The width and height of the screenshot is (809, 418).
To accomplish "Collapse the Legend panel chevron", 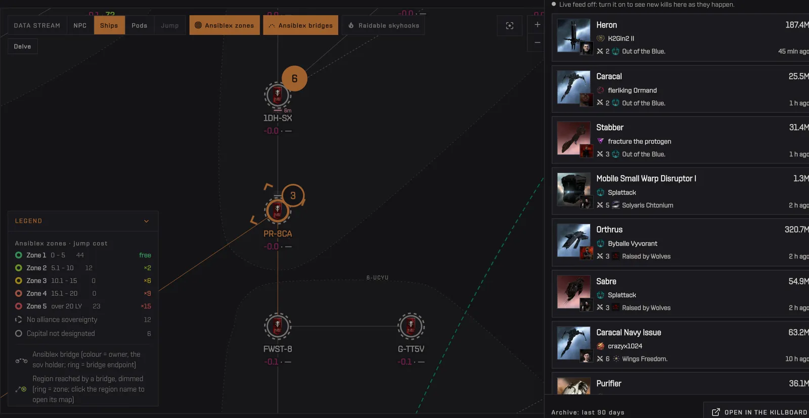I will tap(147, 221).
